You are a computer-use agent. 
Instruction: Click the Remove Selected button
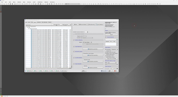83,24
